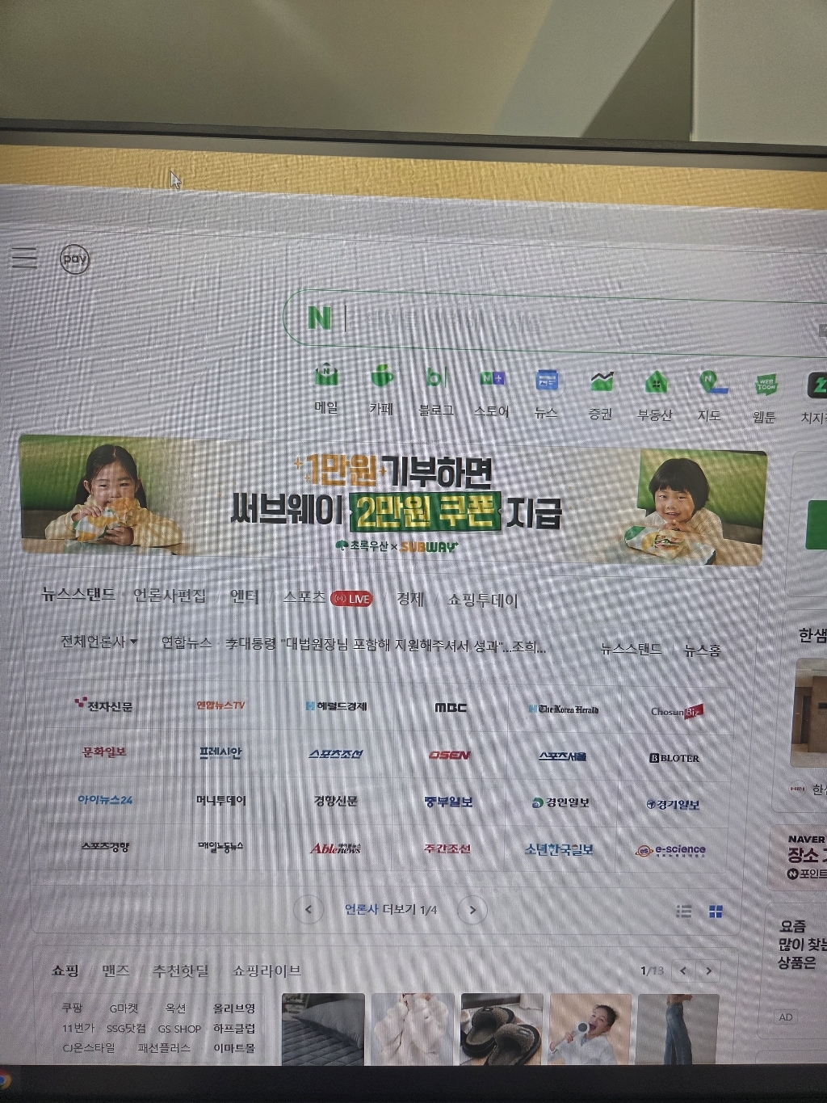
Task: Open the hamburger menu icon
Action: [24, 258]
